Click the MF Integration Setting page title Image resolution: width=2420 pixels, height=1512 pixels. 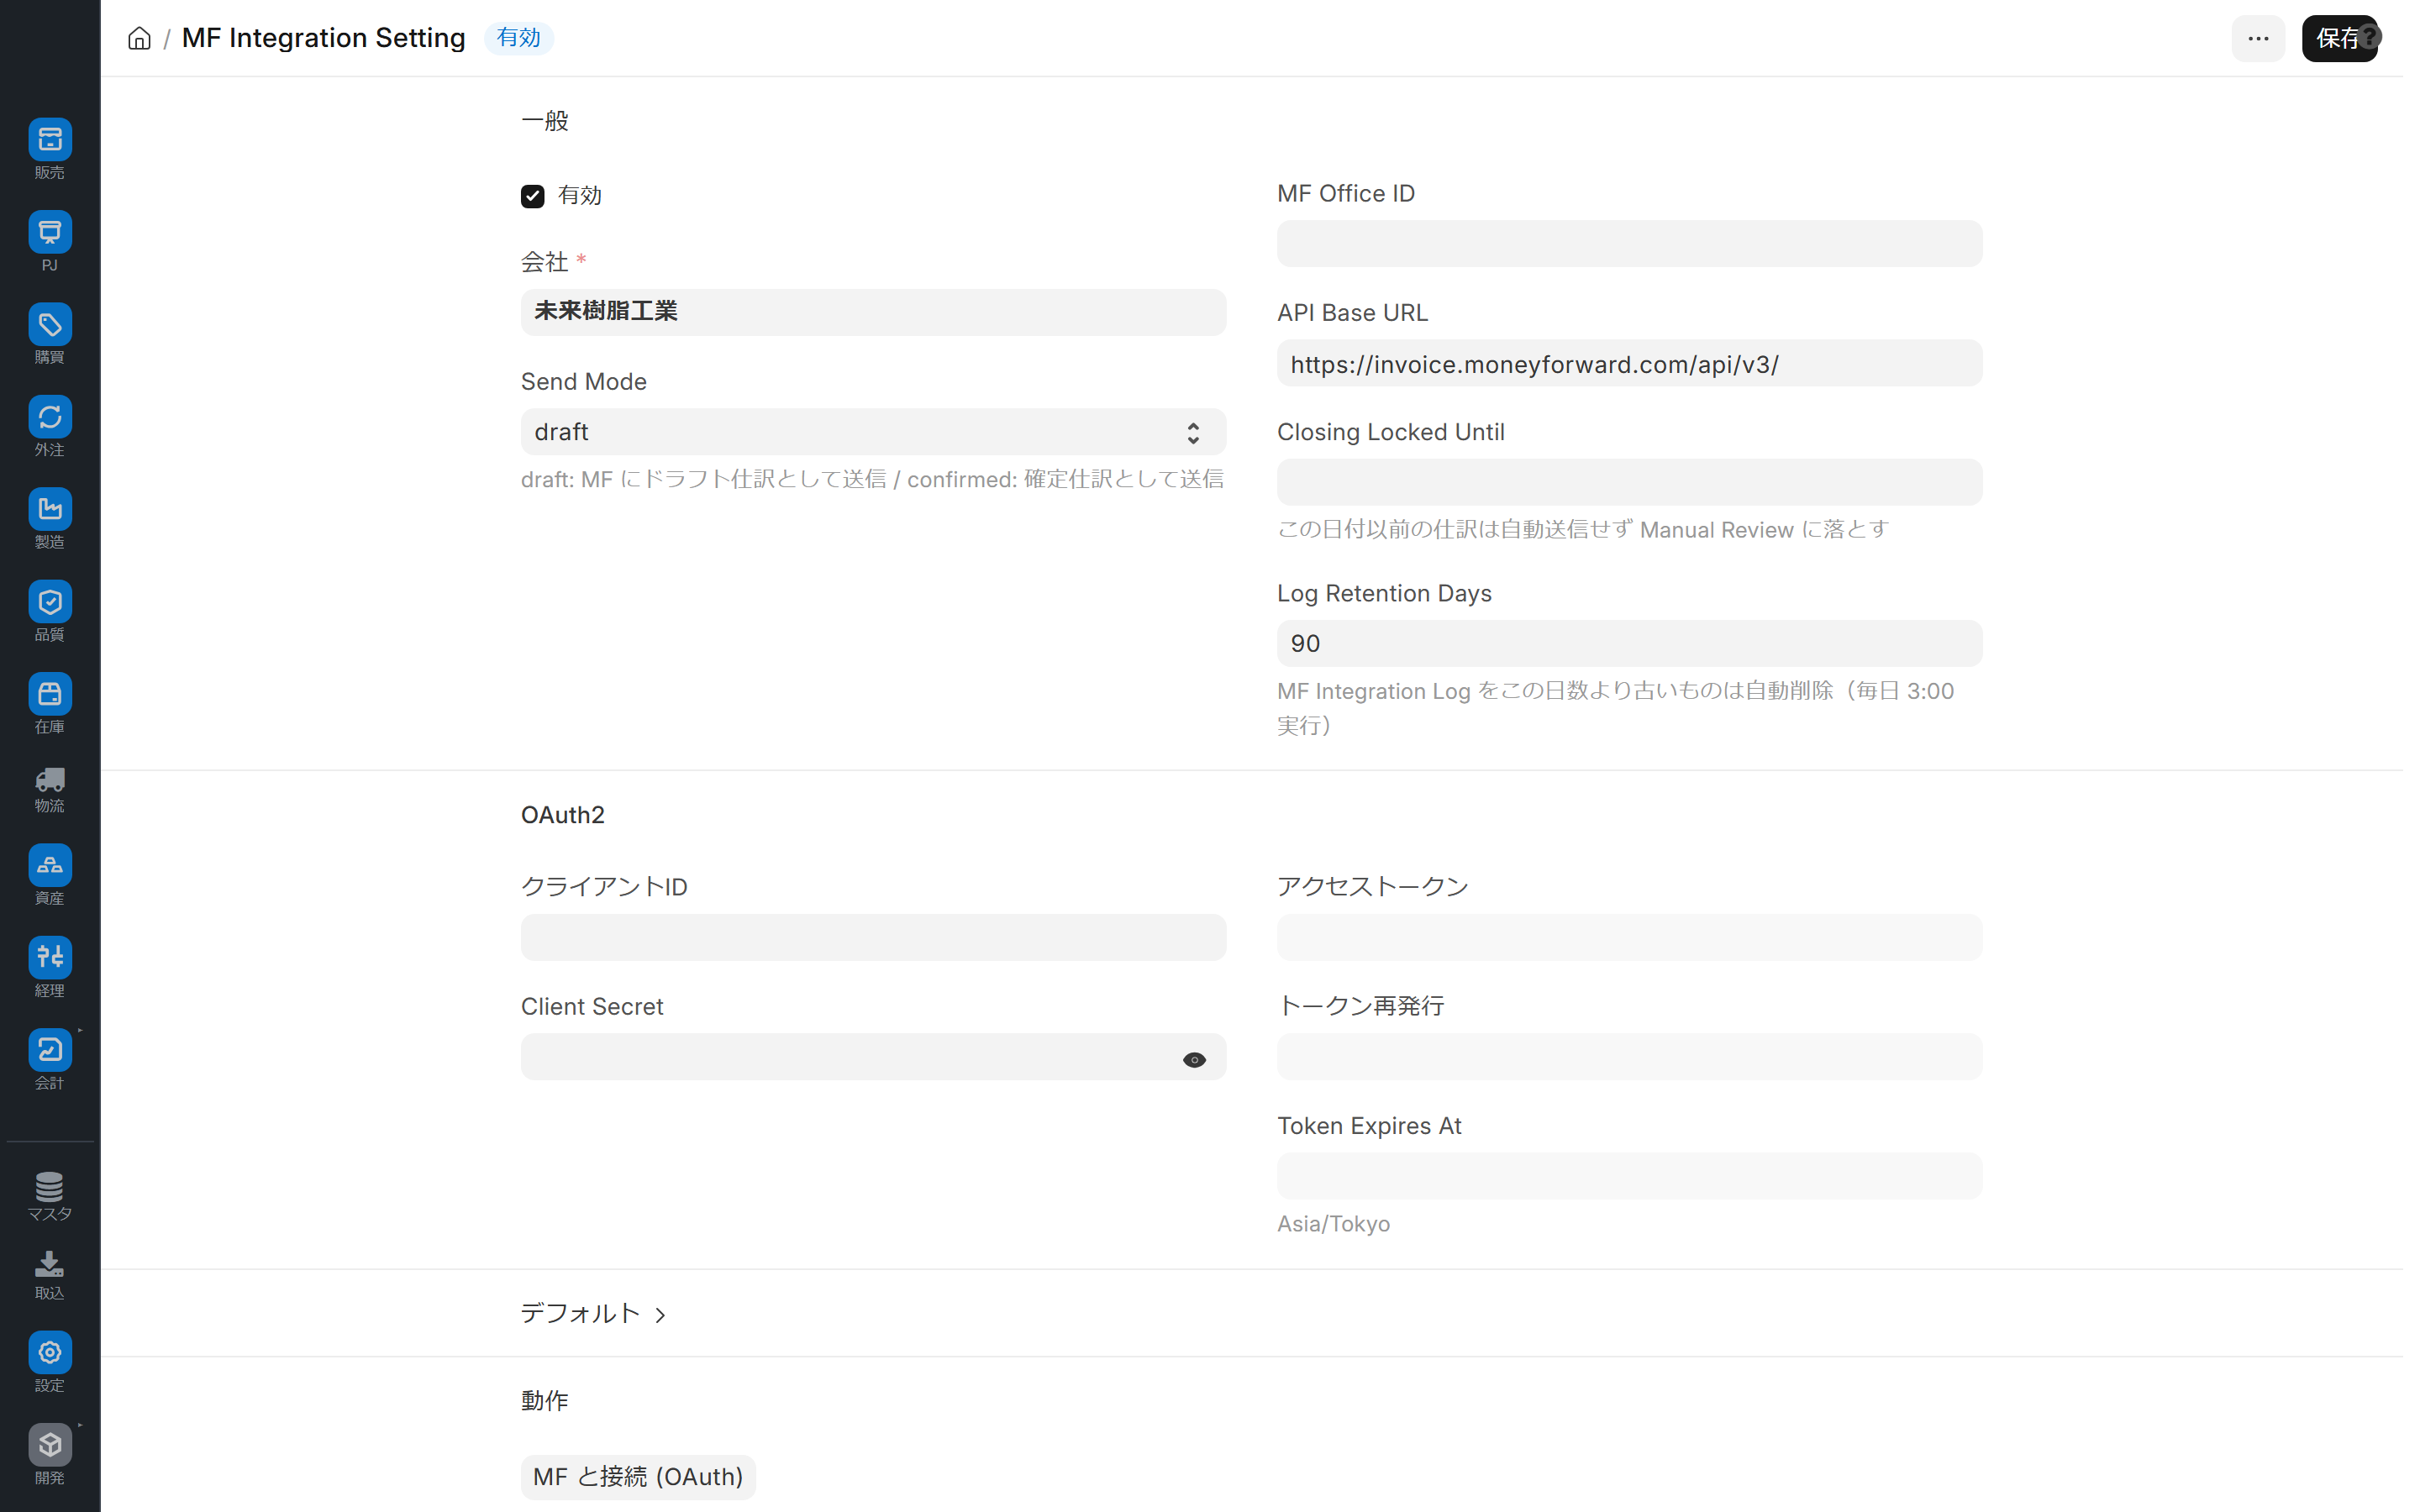click(323, 38)
